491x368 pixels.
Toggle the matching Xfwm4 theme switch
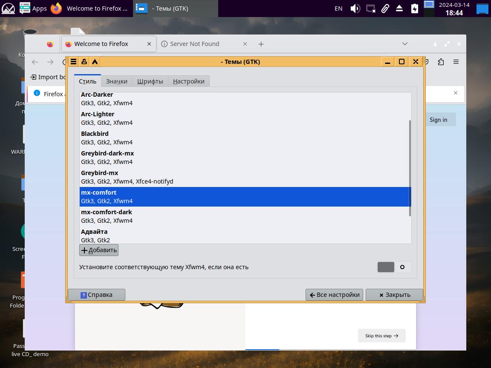(394, 267)
